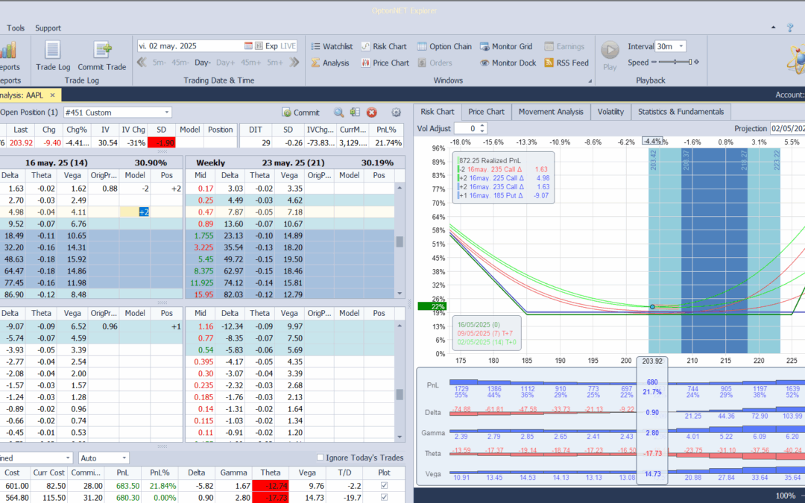Click the Commit Trade ribbon button
This screenshot has height=503, width=805.
tap(101, 55)
